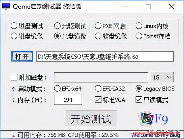Click the additional disk path field
Screen dimensions: 184x139
click(101, 77)
